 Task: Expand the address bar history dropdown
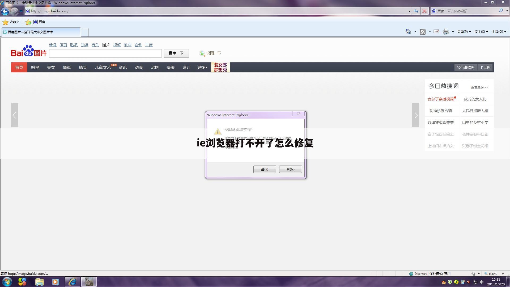point(409,11)
